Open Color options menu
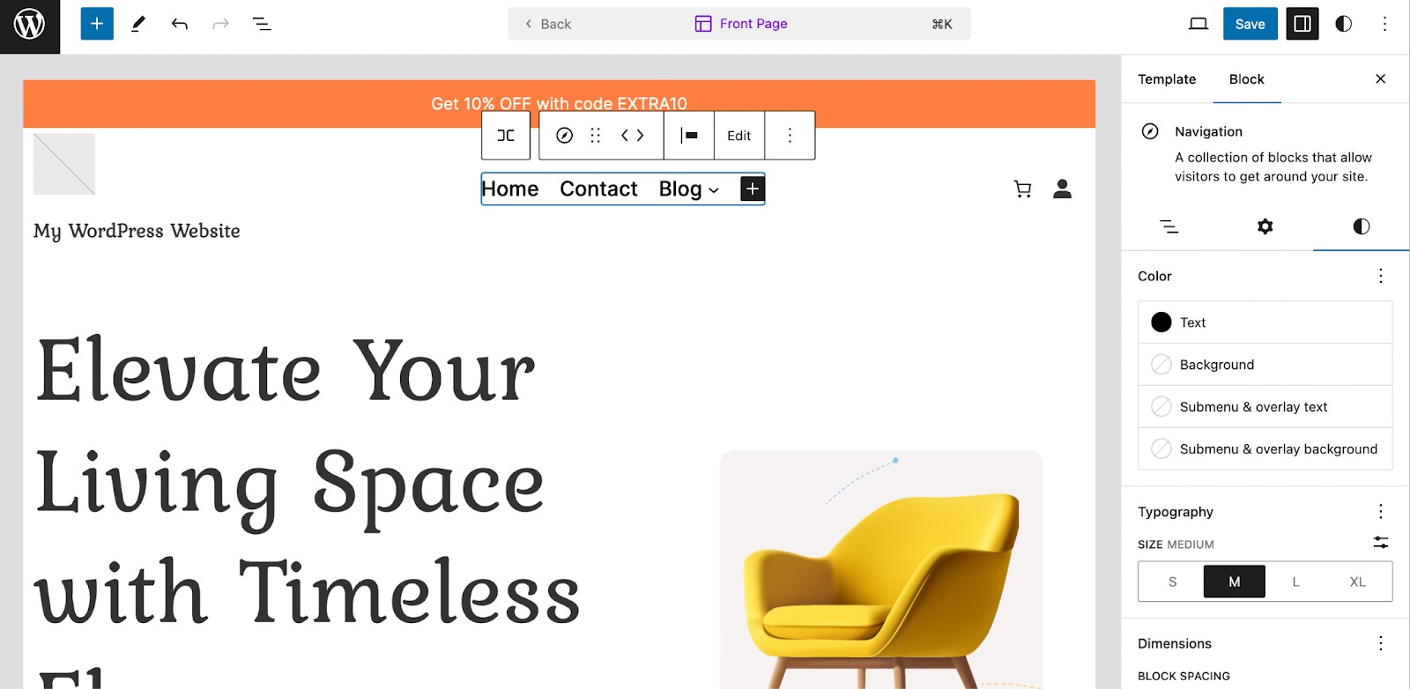Screen dimensions: 1410x689 click(x=1381, y=276)
